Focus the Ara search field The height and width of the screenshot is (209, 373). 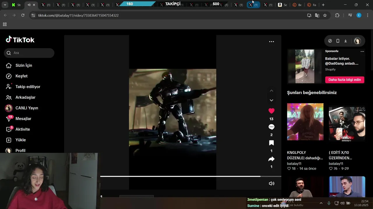click(29, 53)
